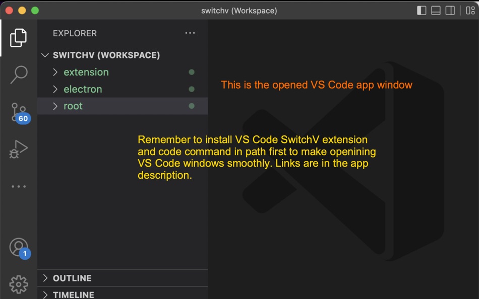
Task: Expand the TIMELINE section
Action: [x=45, y=295]
